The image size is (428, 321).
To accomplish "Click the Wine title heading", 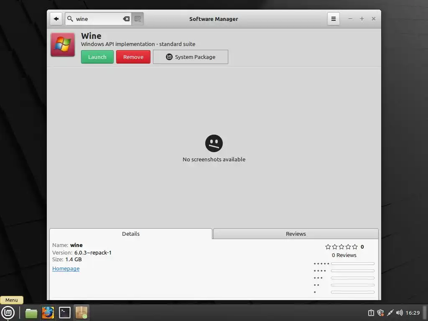I will pyautogui.click(x=91, y=36).
